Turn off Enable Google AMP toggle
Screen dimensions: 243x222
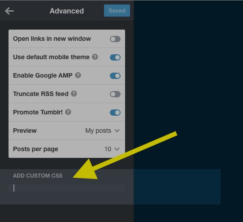click(115, 76)
